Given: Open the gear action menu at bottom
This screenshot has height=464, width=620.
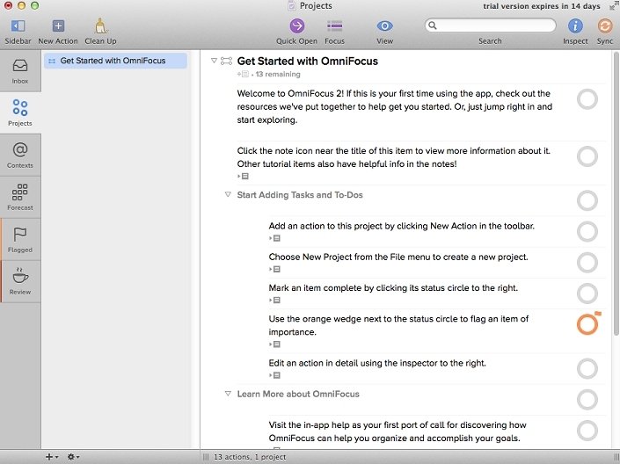Looking at the screenshot, I should (x=74, y=457).
